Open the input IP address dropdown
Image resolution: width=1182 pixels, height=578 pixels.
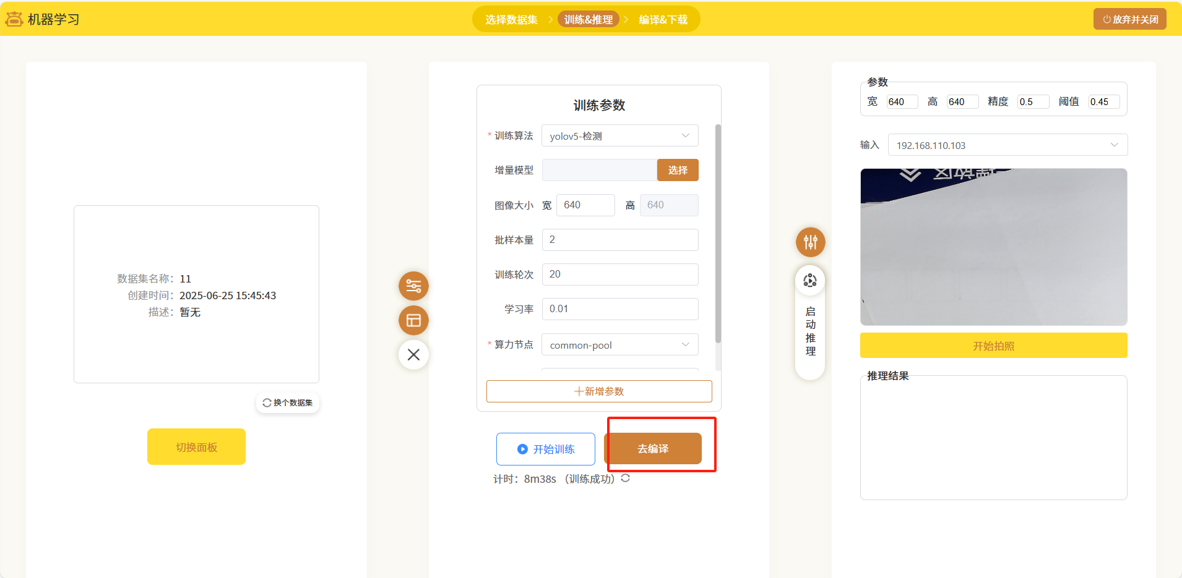(x=1007, y=145)
